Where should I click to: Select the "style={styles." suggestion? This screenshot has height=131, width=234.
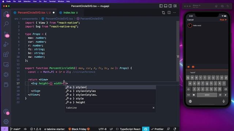tap(110, 95)
